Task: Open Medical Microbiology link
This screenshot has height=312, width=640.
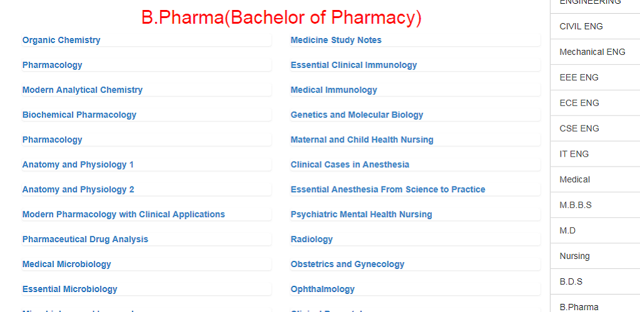Action: pyautogui.click(x=66, y=264)
